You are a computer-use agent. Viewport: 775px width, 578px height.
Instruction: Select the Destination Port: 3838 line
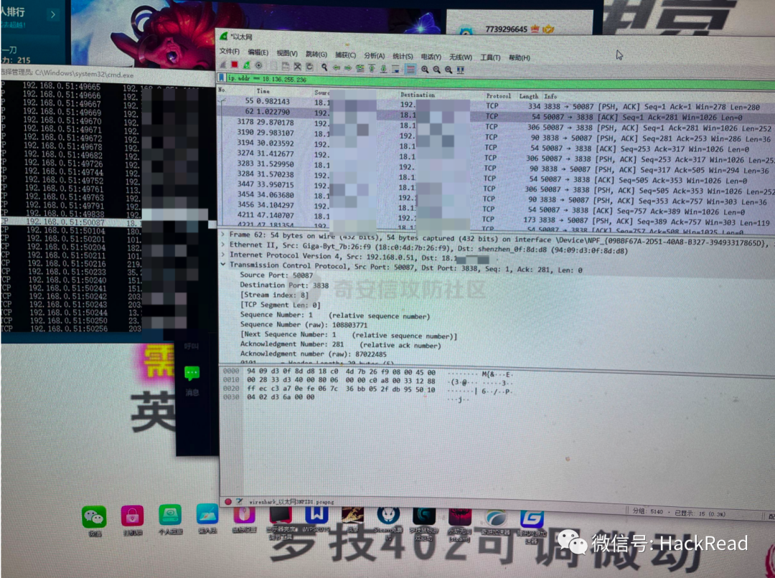pos(284,285)
